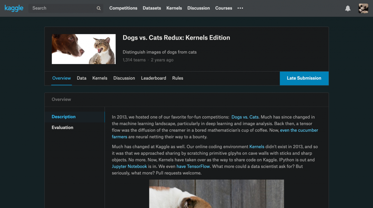Open Courses in top navigation
The width and height of the screenshot is (373, 208).
tap(224, 8)
